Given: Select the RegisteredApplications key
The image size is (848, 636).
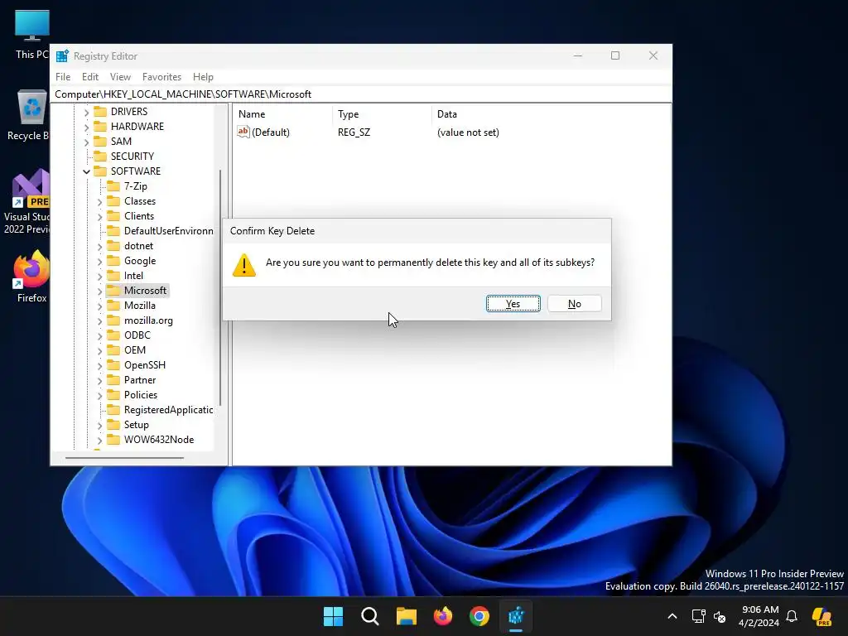Looking at the screenshot, I should pyautogui.click(x=168, y=410).
